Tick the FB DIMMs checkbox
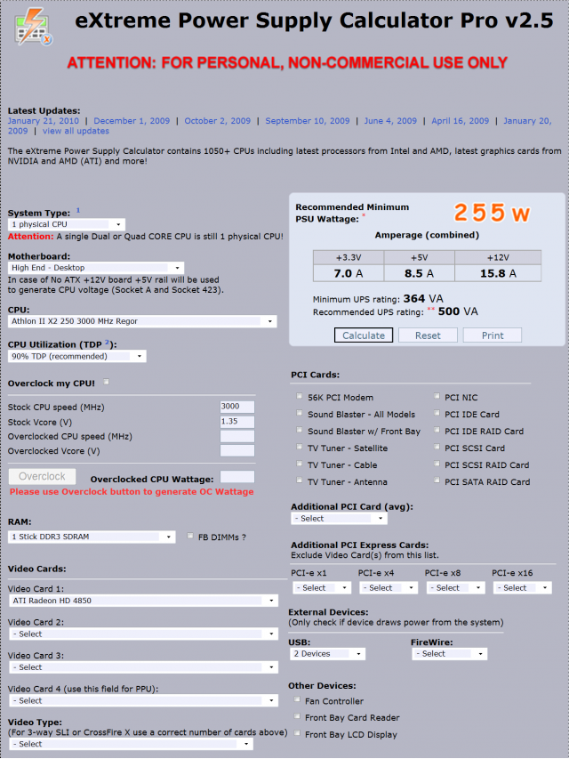The image size is (569, 759). point(190,536)
